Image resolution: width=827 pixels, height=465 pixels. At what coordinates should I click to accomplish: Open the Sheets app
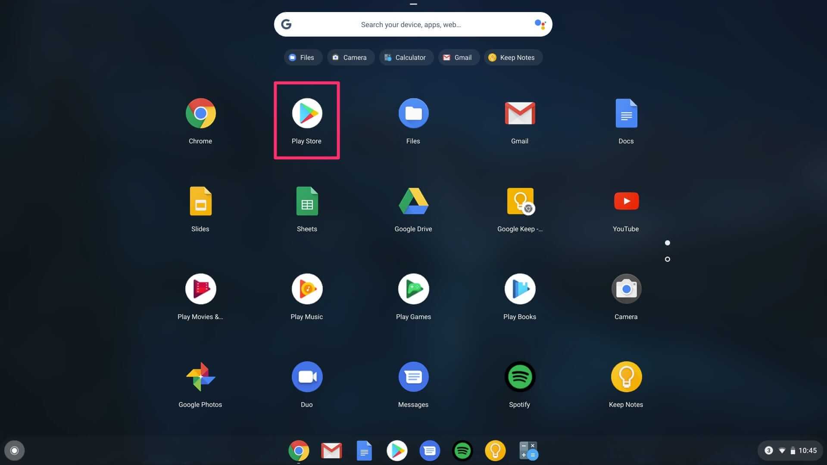(306, 201)
